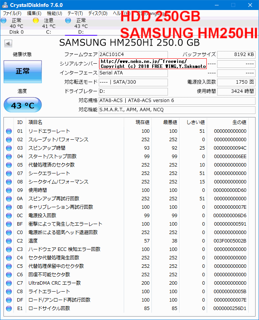
Task: Select ロードサイクル回数 attribute name
Action: (x=49, y=308)
